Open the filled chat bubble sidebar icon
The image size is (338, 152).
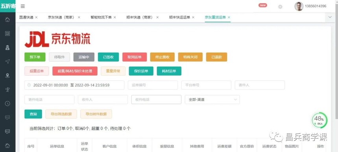pyautogui.click(x=7, y=132)
